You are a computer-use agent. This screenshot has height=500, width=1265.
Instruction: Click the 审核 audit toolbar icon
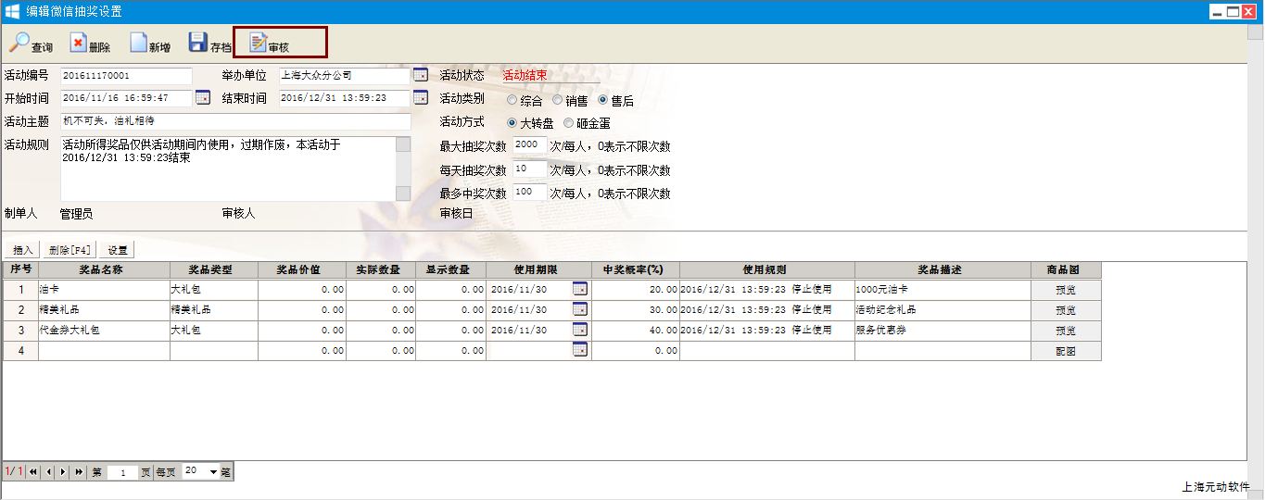click(258, 43)
